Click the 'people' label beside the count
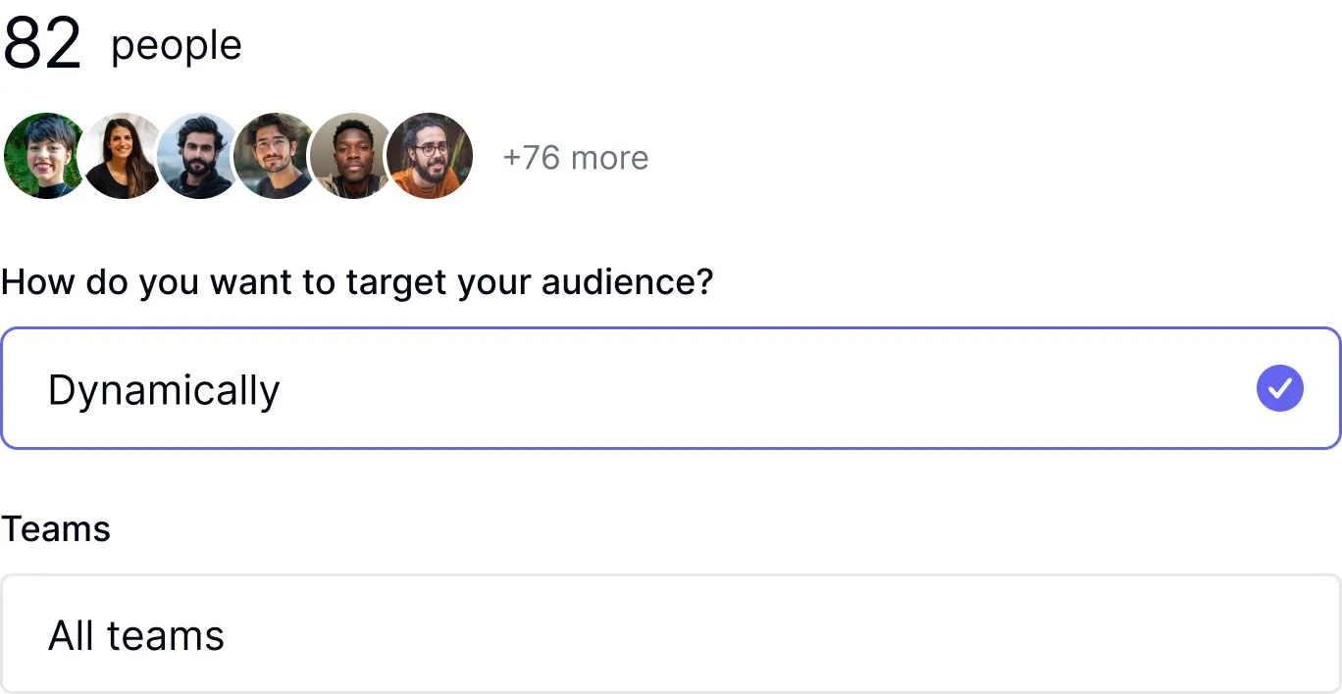 point(177,46)
